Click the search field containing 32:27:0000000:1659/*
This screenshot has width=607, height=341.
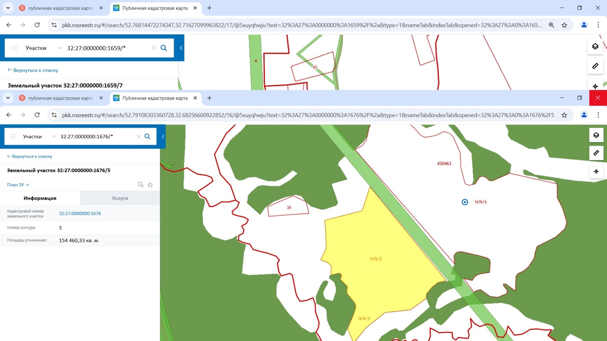106,48
